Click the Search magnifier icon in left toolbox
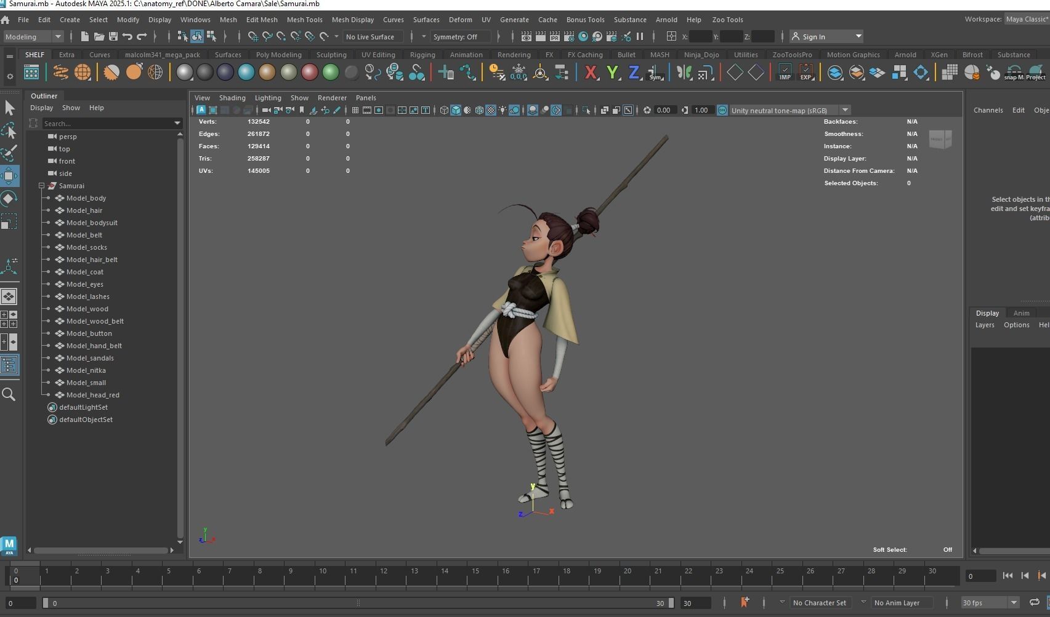The height and width of the screenshot is (617, 1050). pos(9,394)
